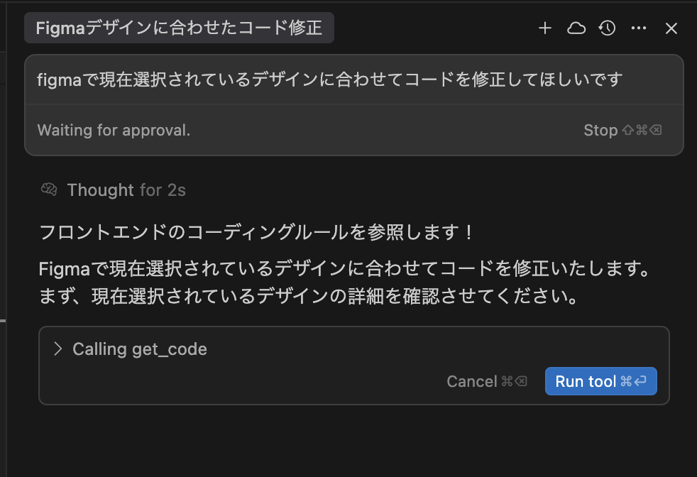Click the X icon on the panel
Screen dimensions: 697x477
tap(670, 28)
